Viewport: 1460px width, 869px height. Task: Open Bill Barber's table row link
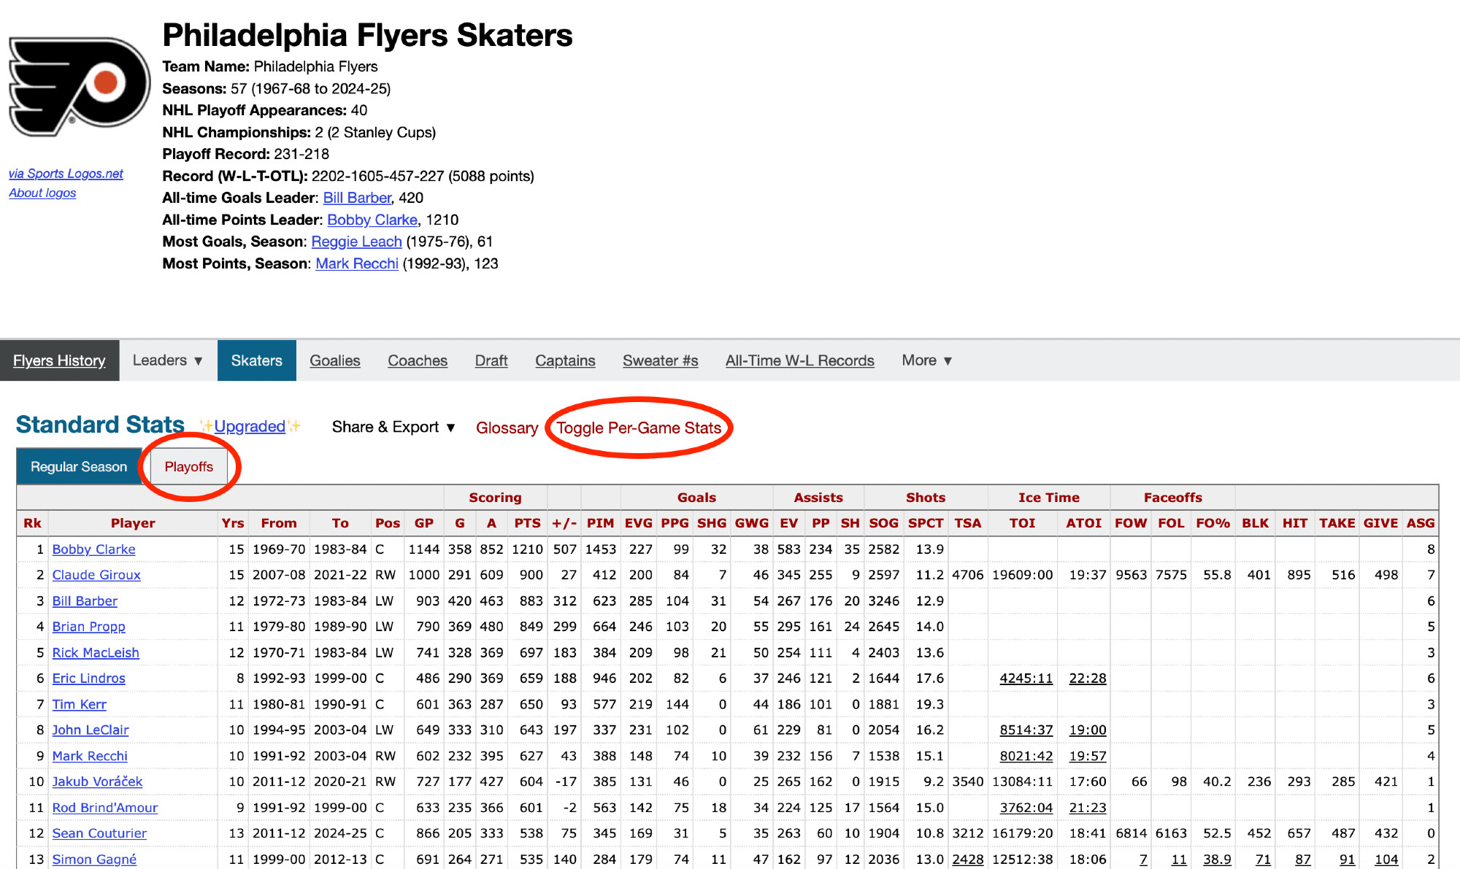pos(85,601)
